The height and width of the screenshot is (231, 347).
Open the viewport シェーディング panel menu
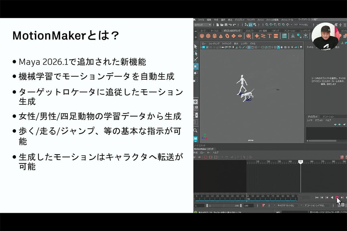point(214,43)
